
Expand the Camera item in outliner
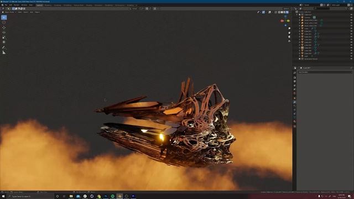point(300,17)
